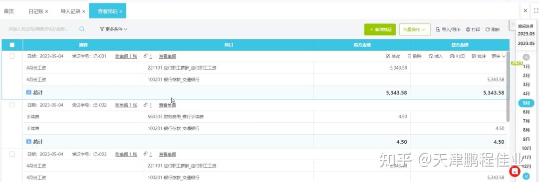539x182 pixels.
Task: Click the top toolbar 打印 print icon
Action: click(x=473, y=29)
